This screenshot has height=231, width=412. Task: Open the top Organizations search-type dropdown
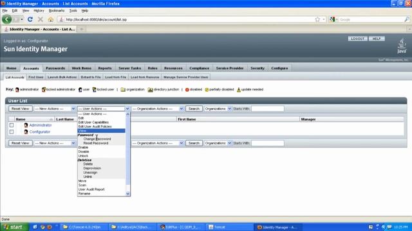click(218, 108)
